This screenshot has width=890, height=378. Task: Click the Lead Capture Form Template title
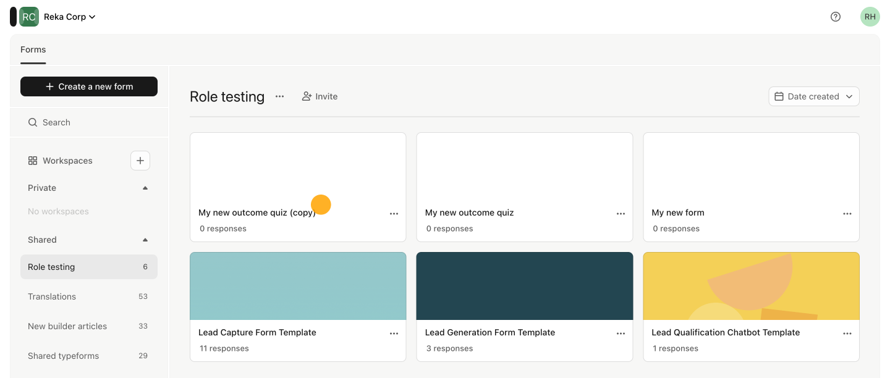tap(257, 332)
